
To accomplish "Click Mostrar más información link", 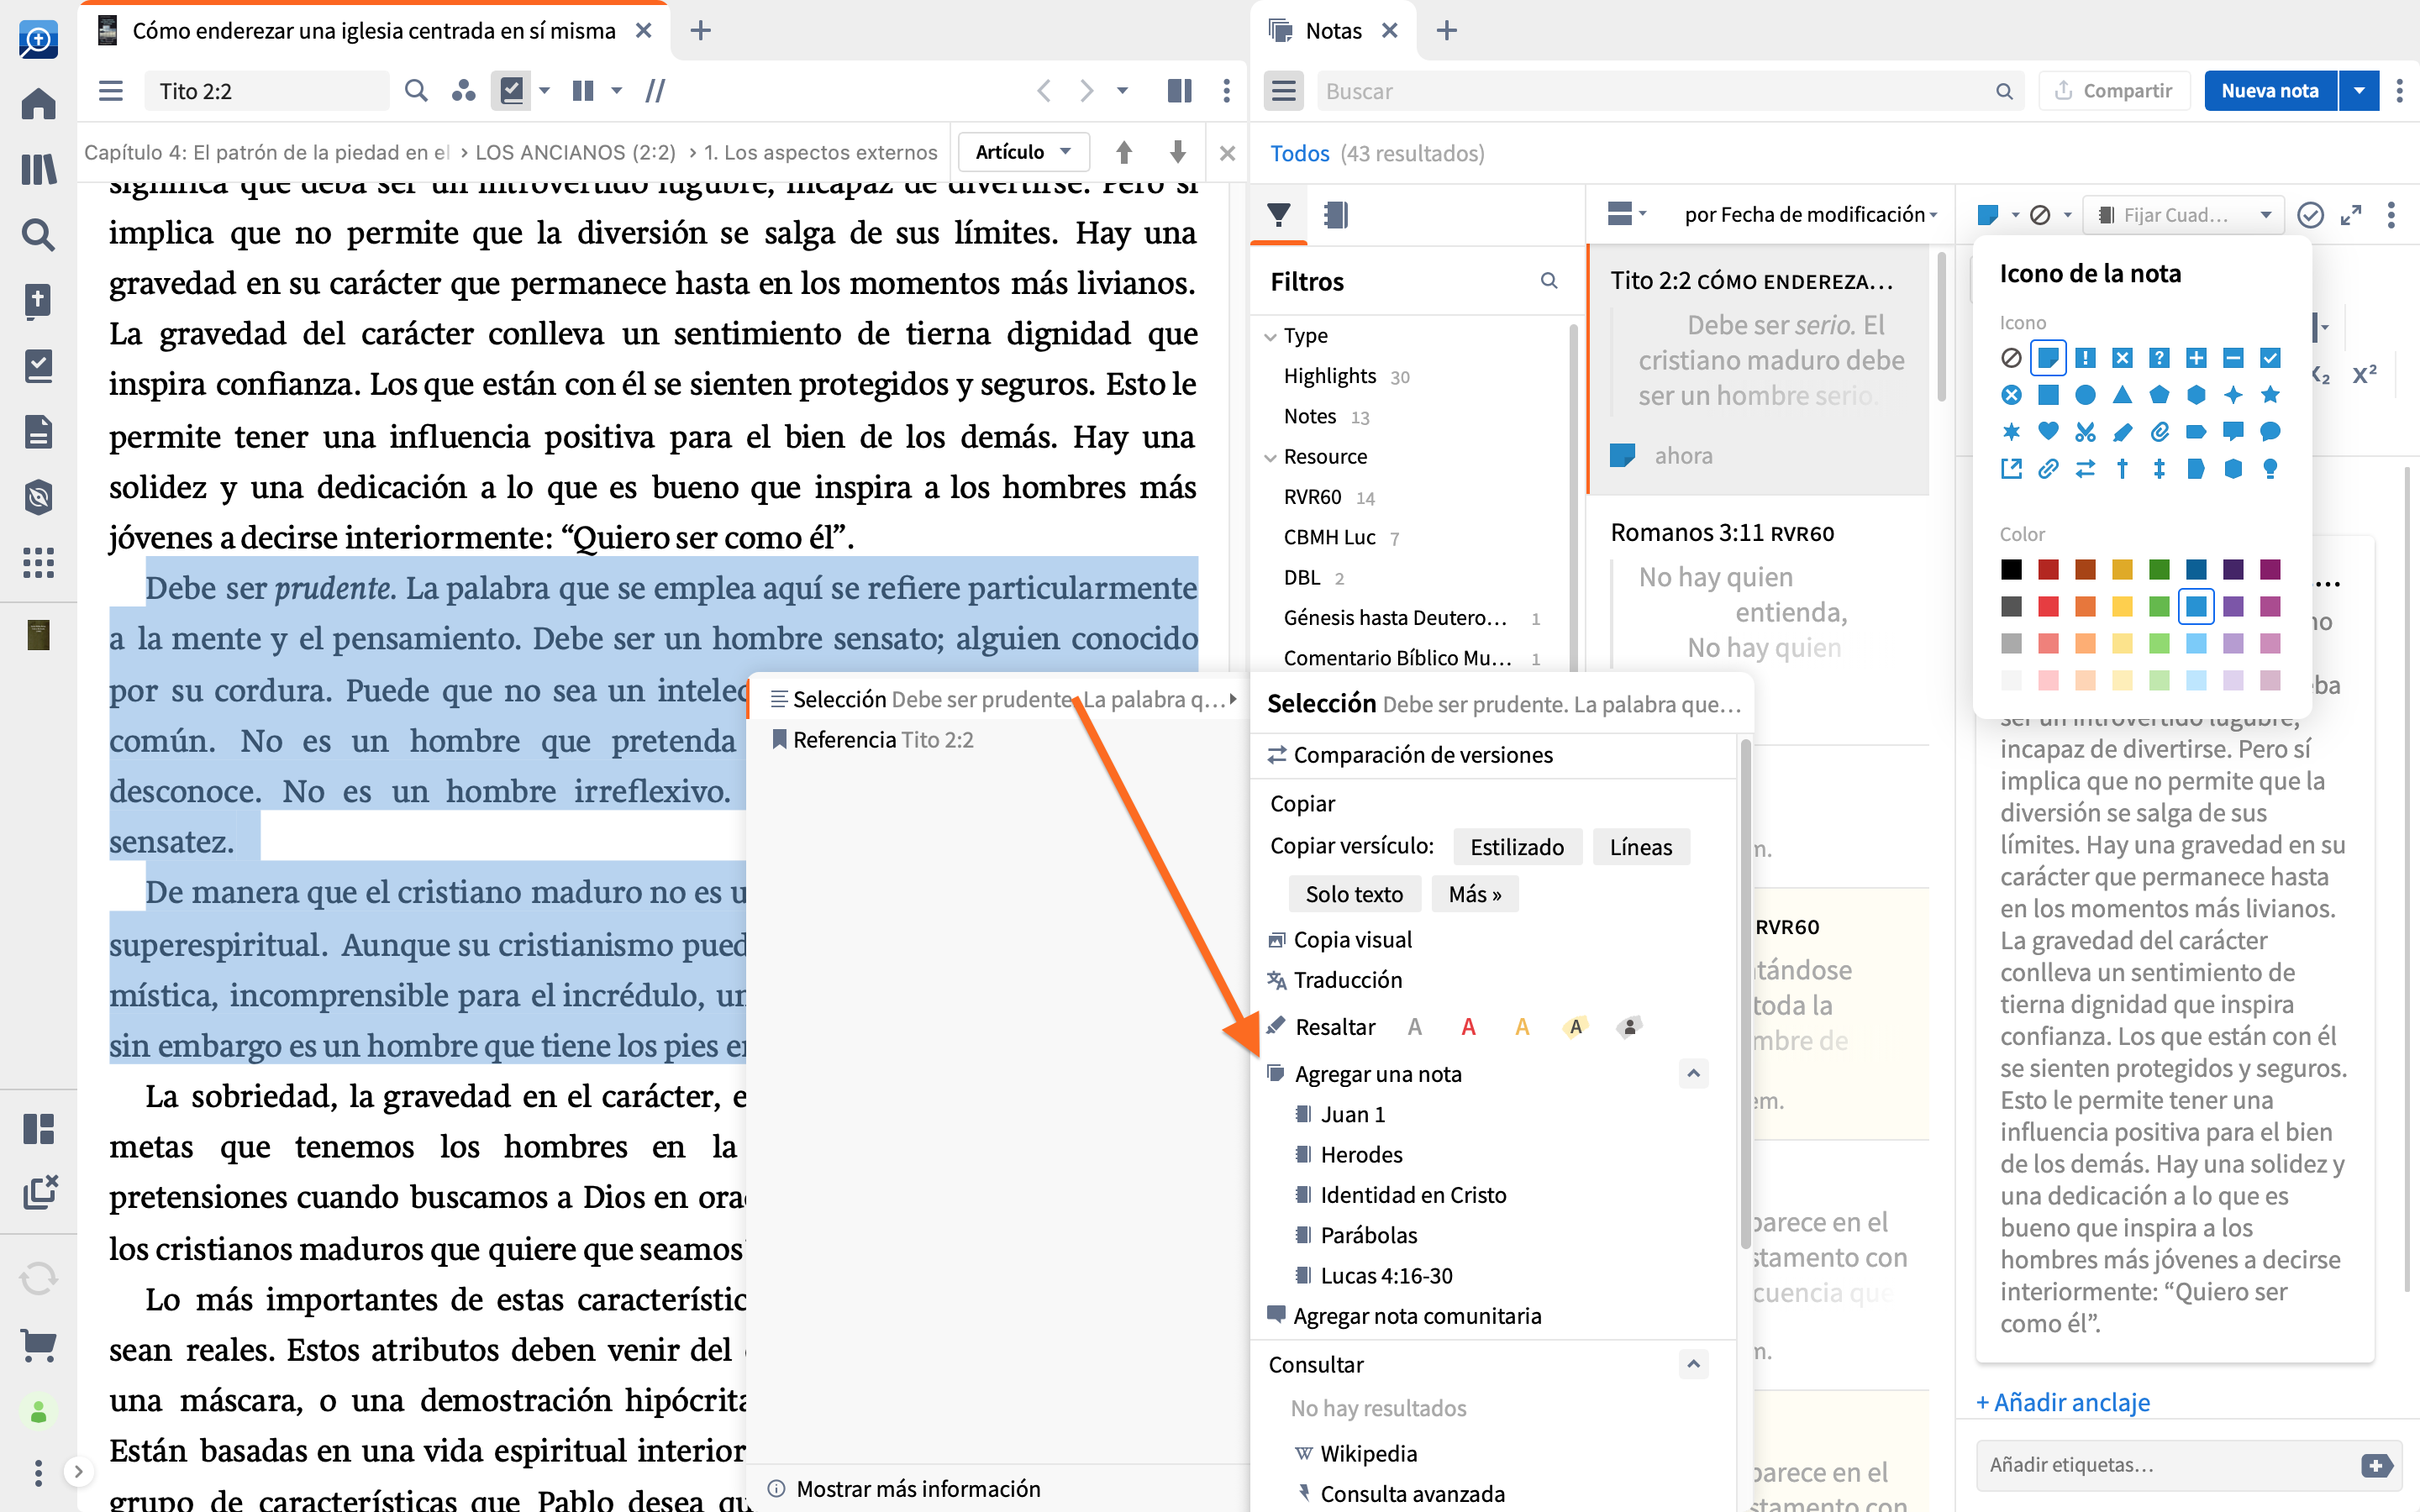I will pyautogui.click(x=918, y=1489).
